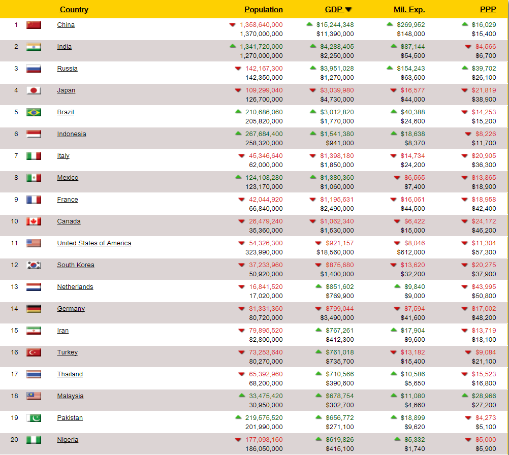Sort table by Country column header

coord(74,10)
